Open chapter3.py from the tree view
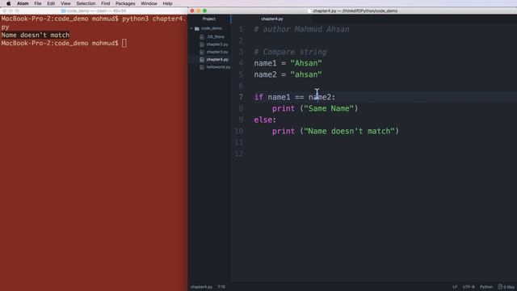This screenshot has height=291, width=517. pyautogui.click(x=217, y=52)
